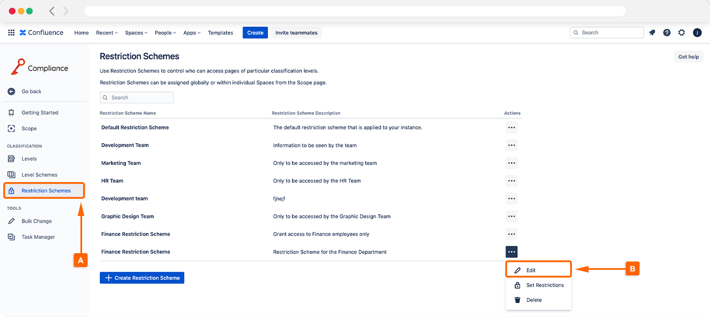
Task: Open the settings gear icon
Action: (x=682, y=33)
